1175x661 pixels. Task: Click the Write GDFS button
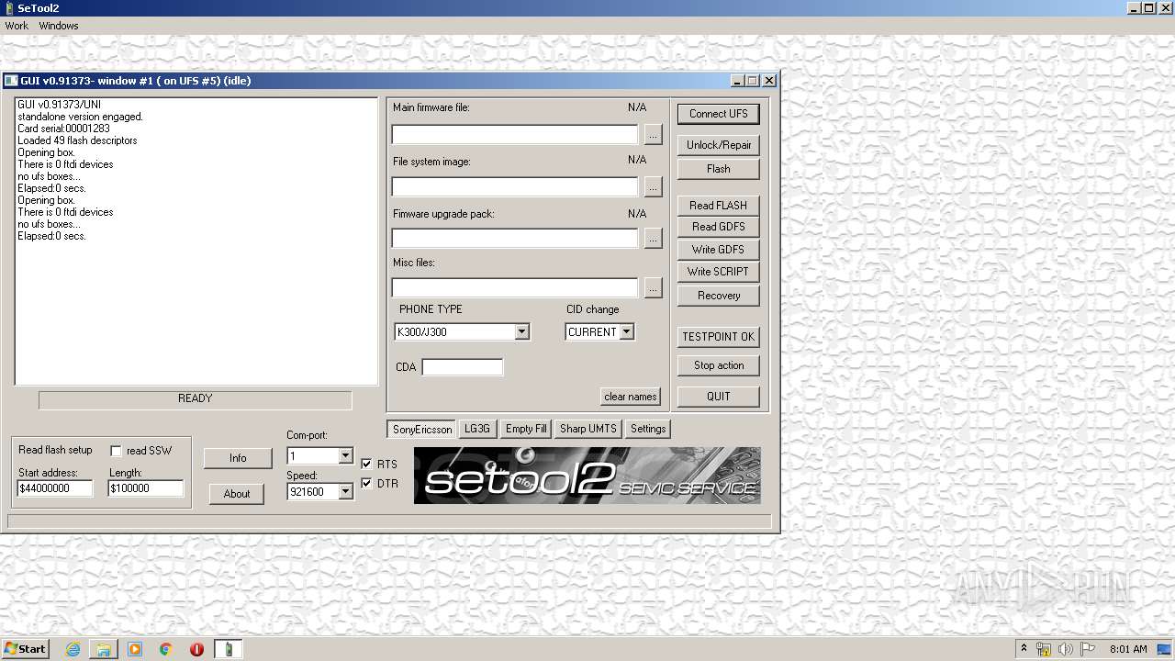(x=719, y=250)
